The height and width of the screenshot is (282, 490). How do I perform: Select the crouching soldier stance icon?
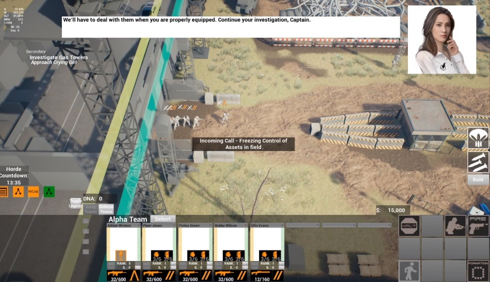click(455, 225)
